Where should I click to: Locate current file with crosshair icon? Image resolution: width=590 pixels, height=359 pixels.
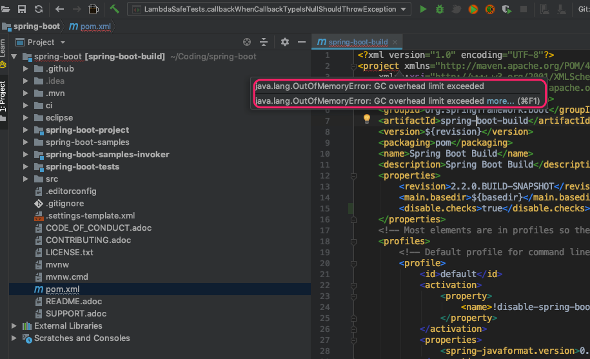(x=247, y=42)
